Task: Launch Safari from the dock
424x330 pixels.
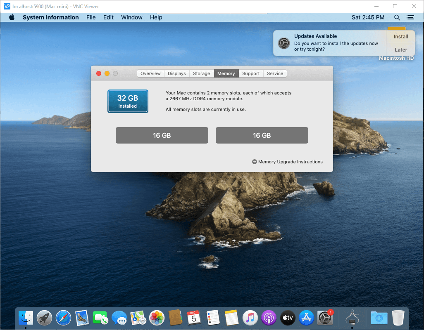Action: pos(64,318)
